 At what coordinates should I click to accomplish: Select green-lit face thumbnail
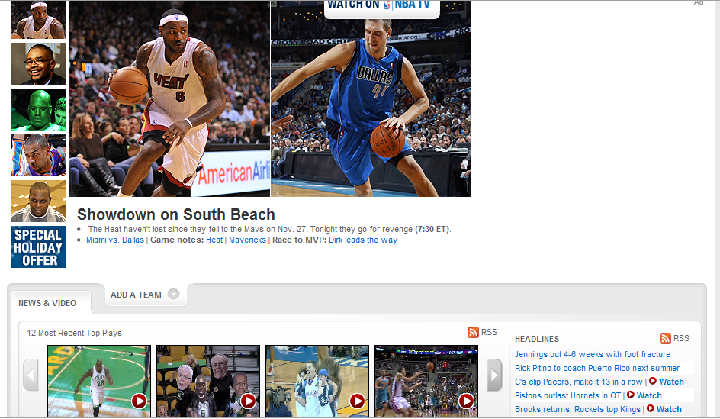pyautogui.click(x=38, y=110)
